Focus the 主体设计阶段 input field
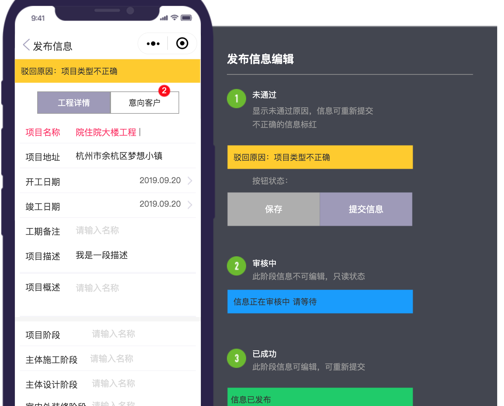The width and height of the screenshot is (504, 406). click(113, 383)
